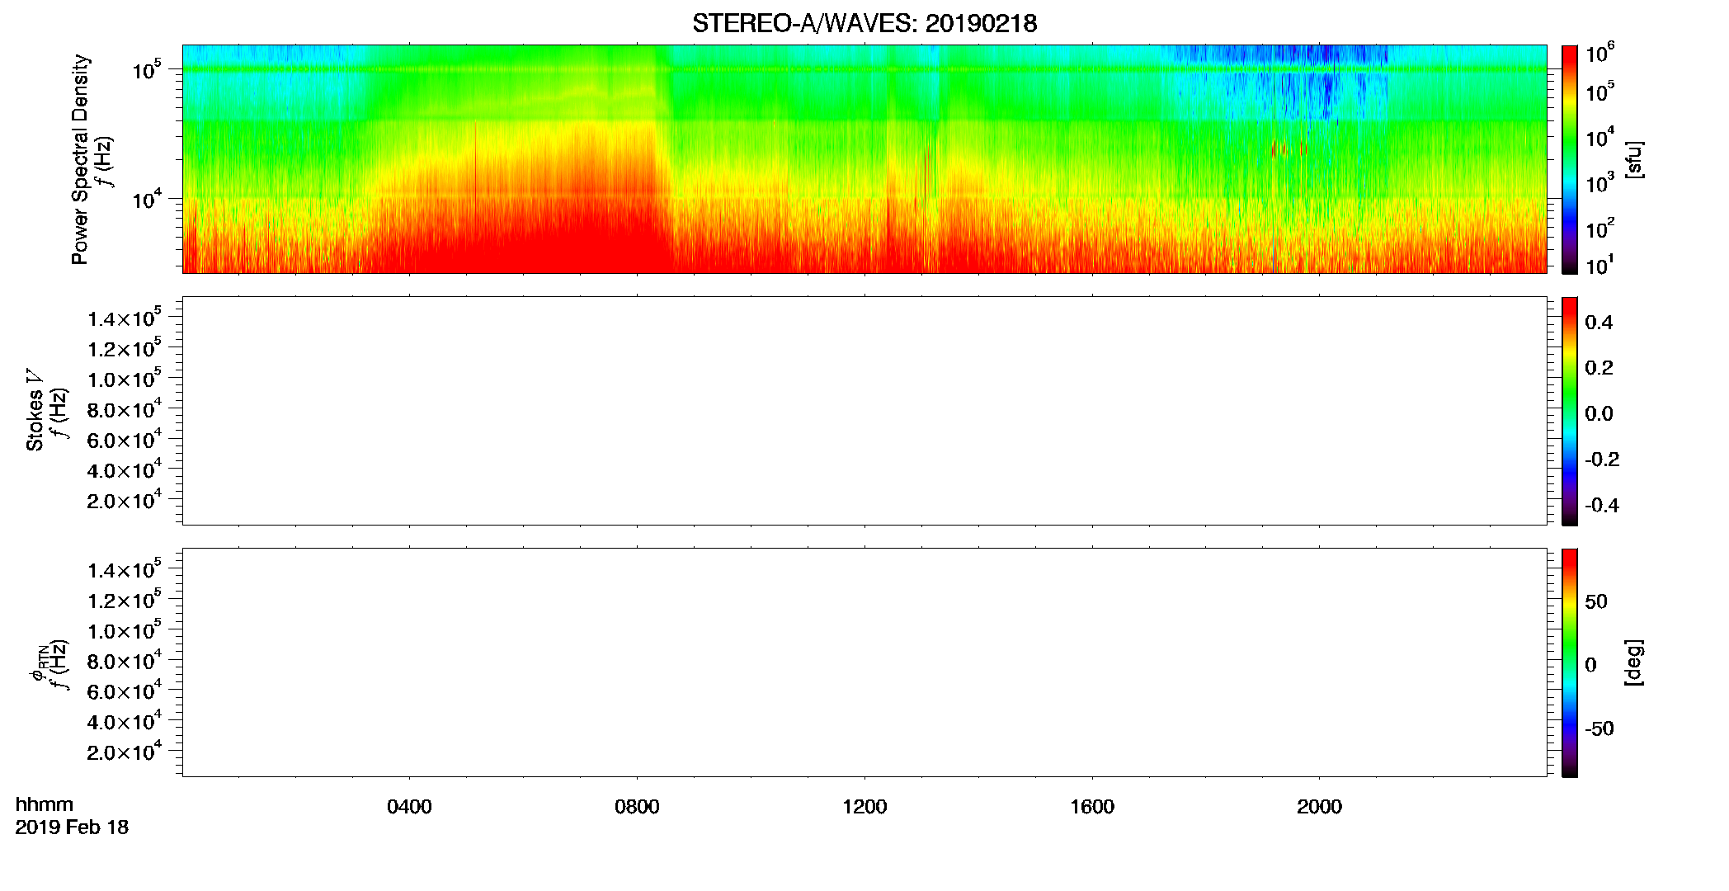Click the 1200 time tick label
The height and width of the screenshot is (891, 1729).
point(864,807)
